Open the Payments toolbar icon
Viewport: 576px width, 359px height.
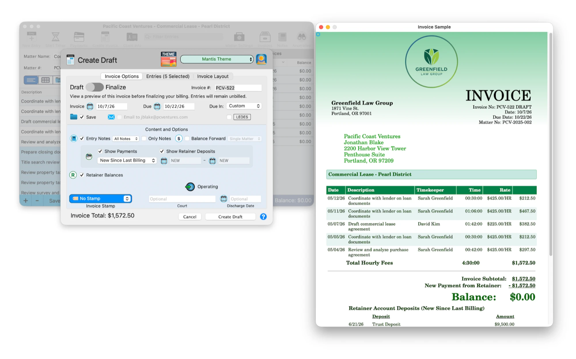79,37
